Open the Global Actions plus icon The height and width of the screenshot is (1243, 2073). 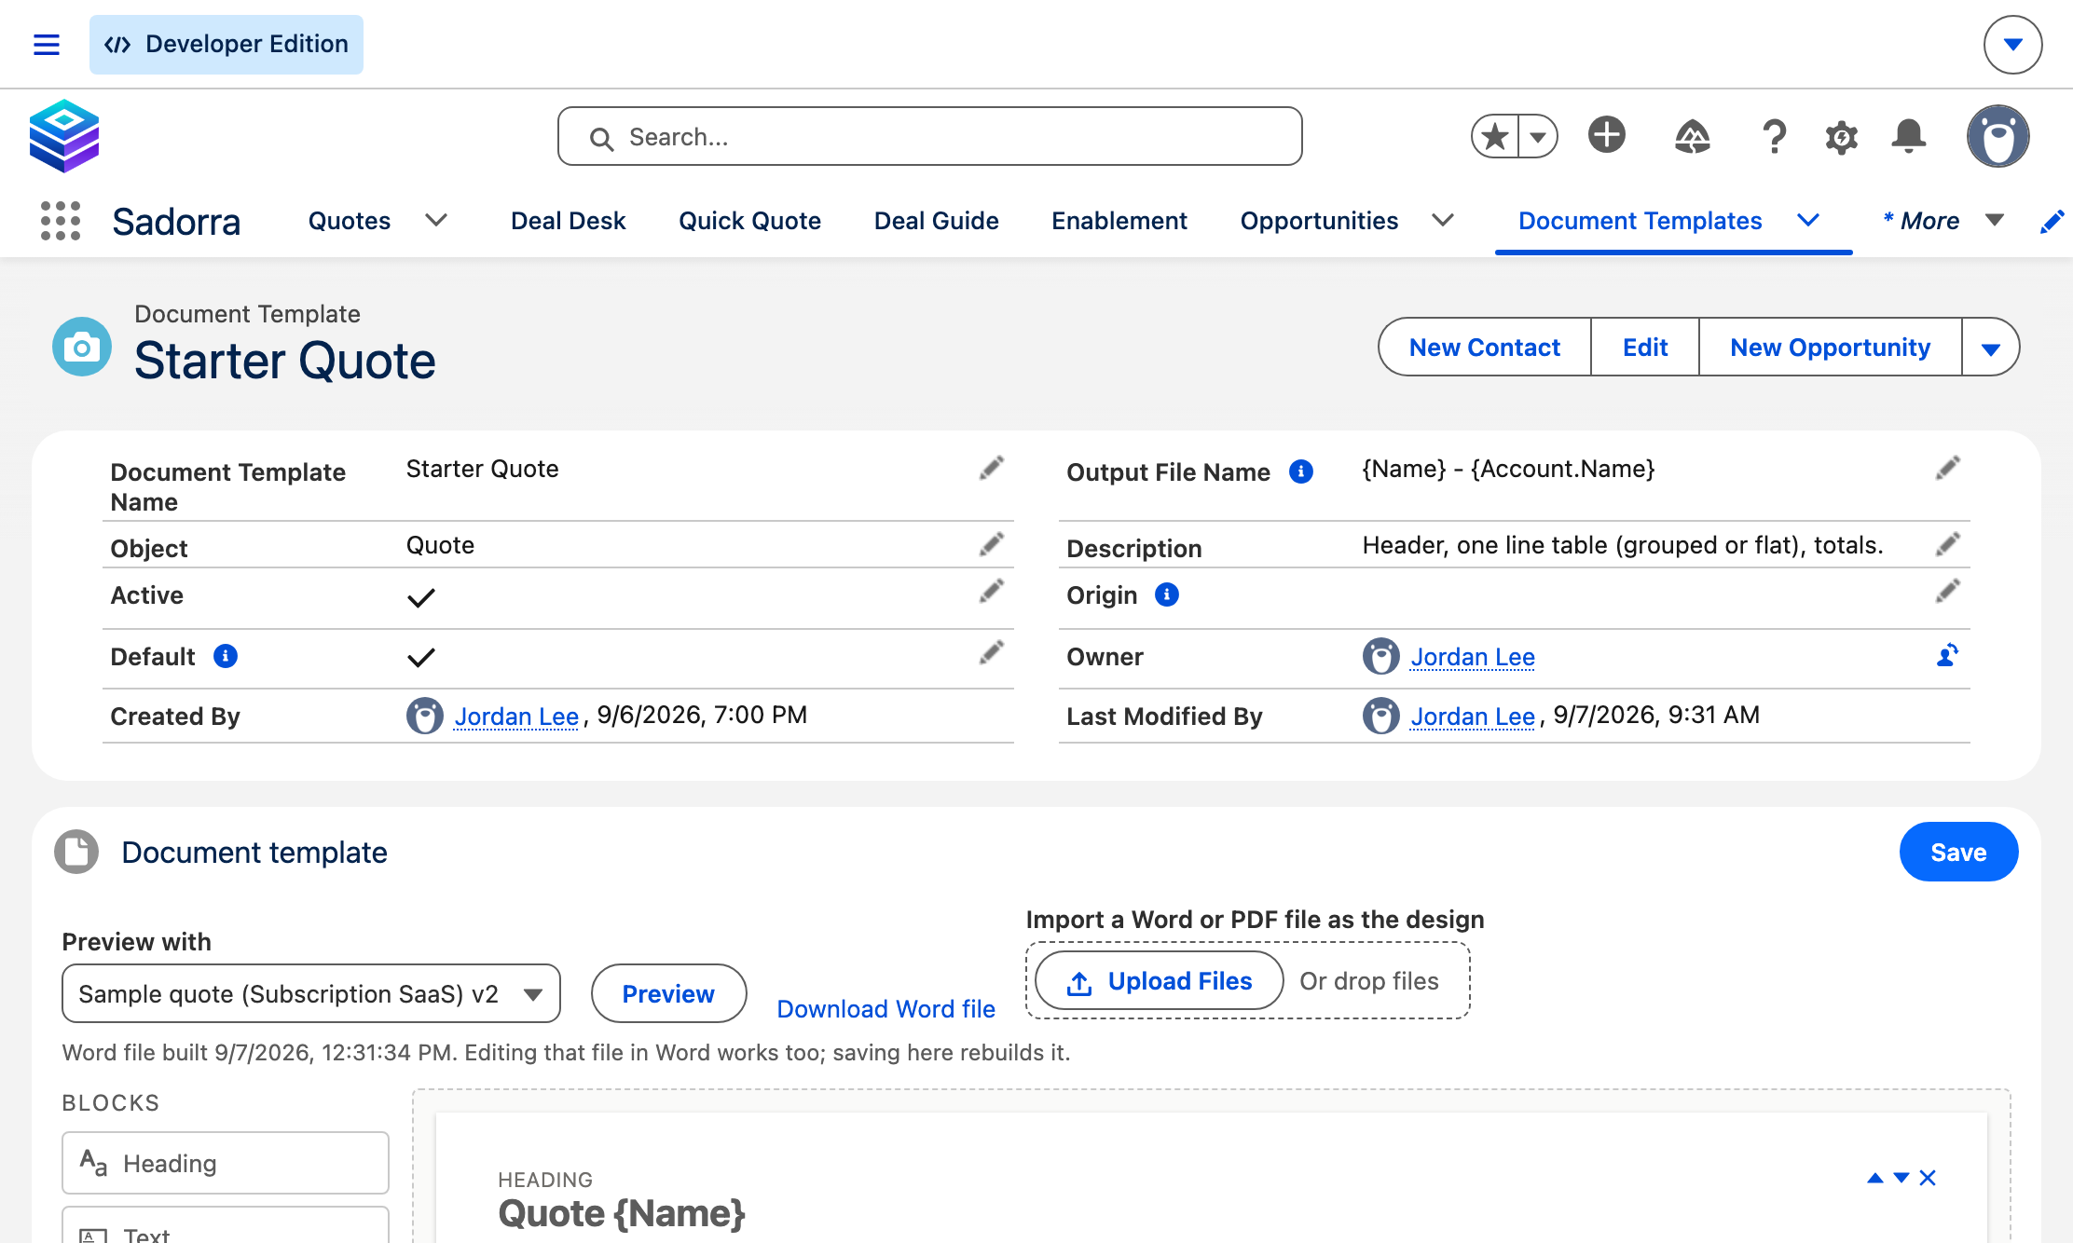pos(1606,135)
